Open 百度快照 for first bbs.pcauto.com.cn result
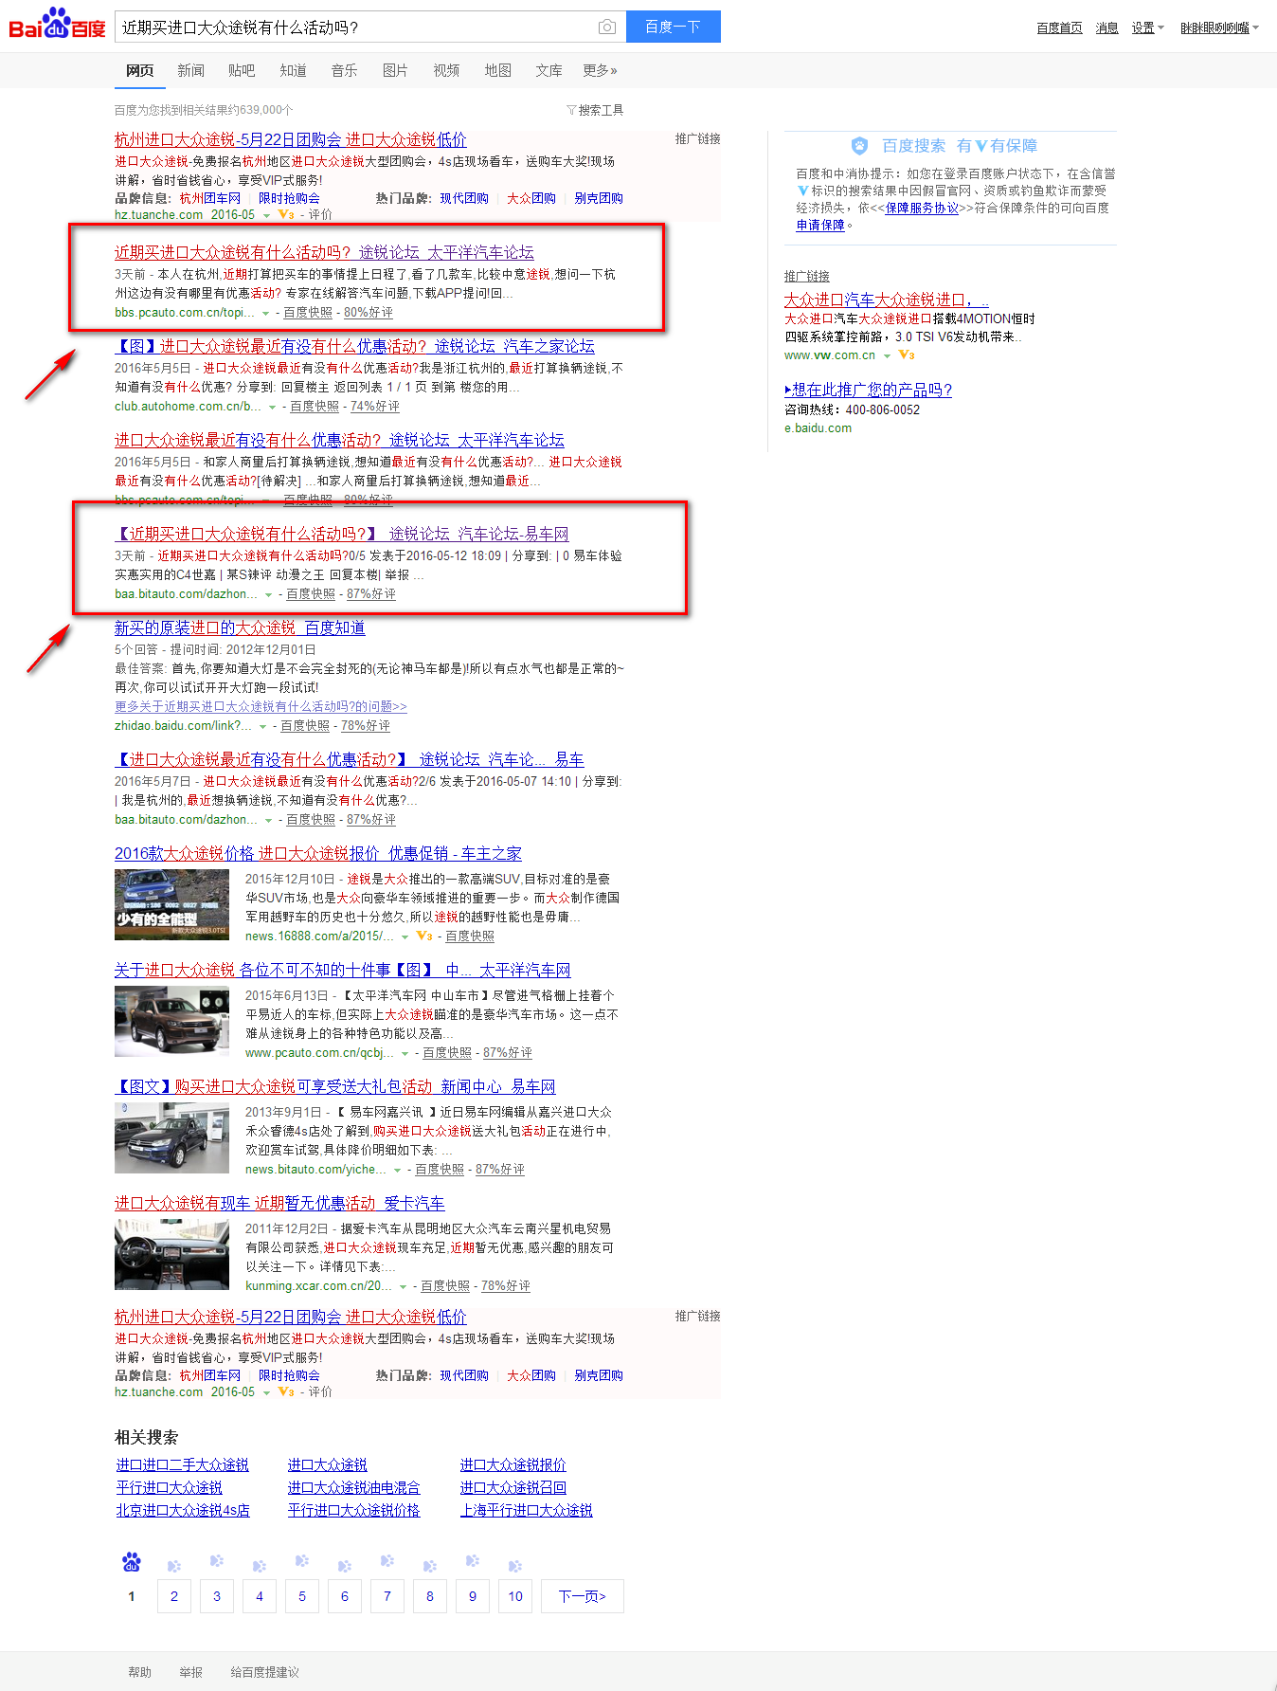 [x=308, y=313]
